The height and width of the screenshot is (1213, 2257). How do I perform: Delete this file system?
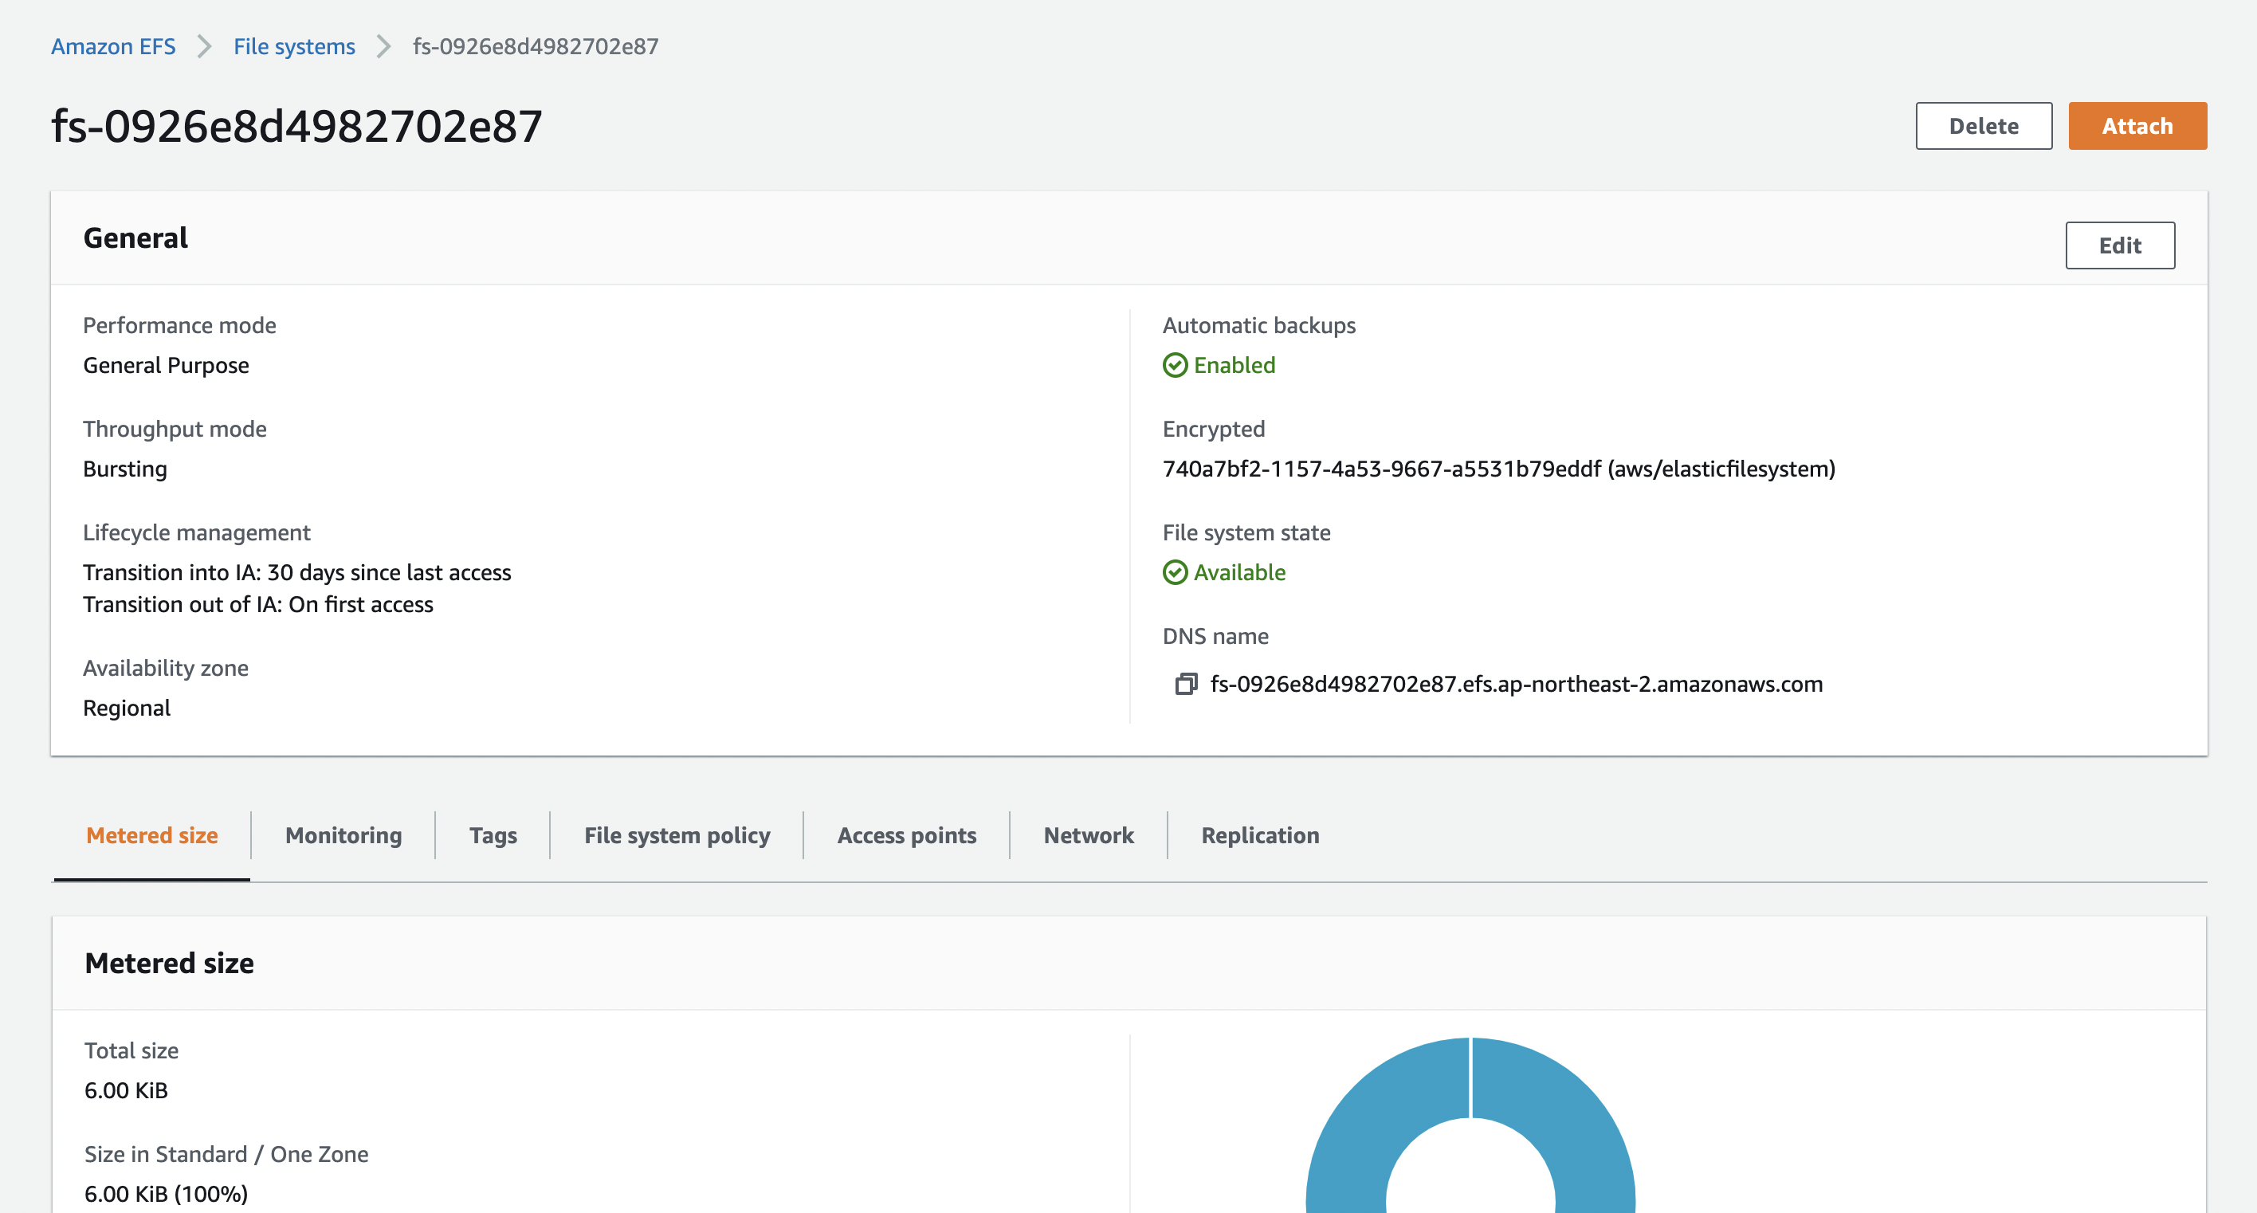point(1984,125)
